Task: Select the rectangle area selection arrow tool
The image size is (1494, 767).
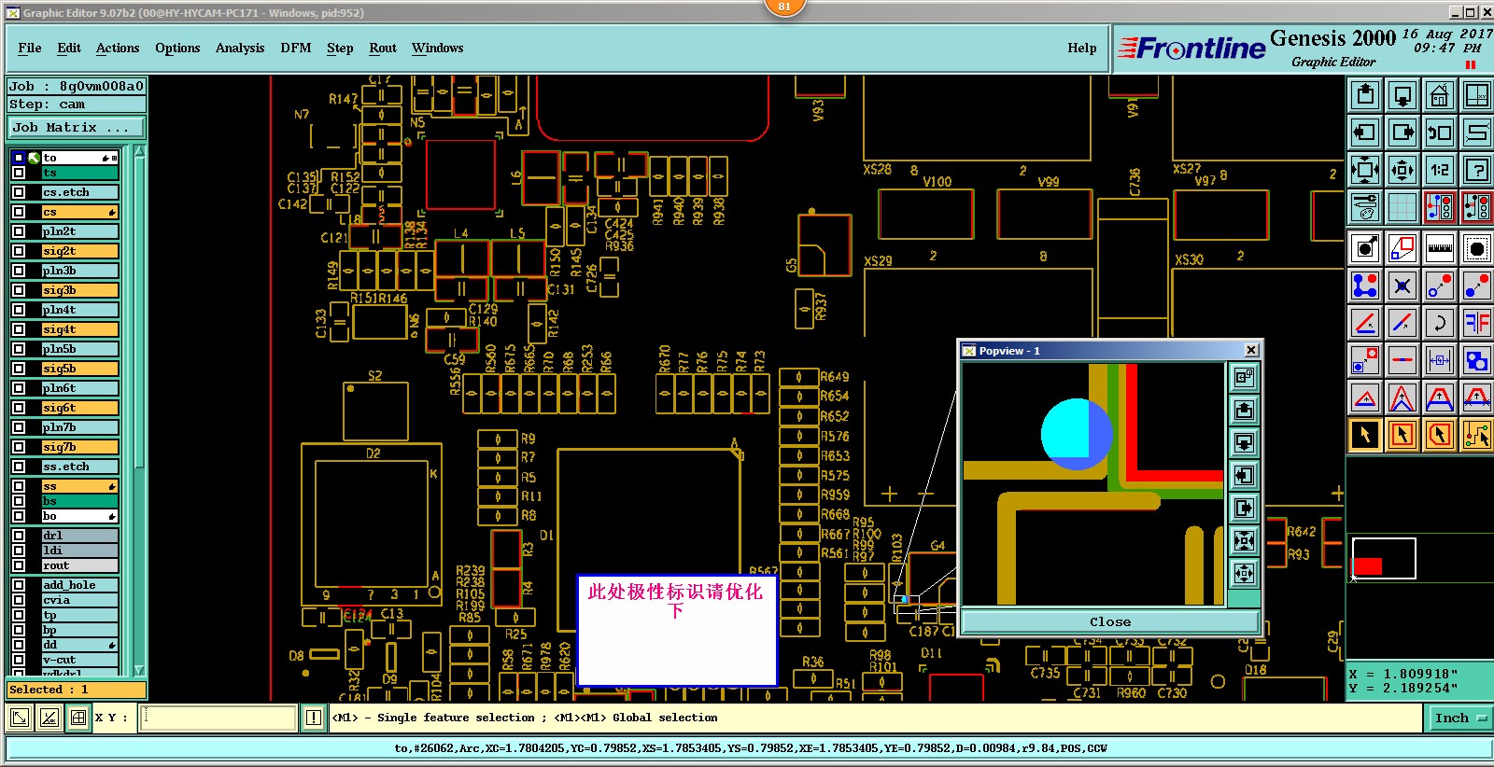Action: tap(1402, 435)
